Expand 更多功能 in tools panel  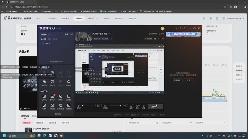click(56, 114)
